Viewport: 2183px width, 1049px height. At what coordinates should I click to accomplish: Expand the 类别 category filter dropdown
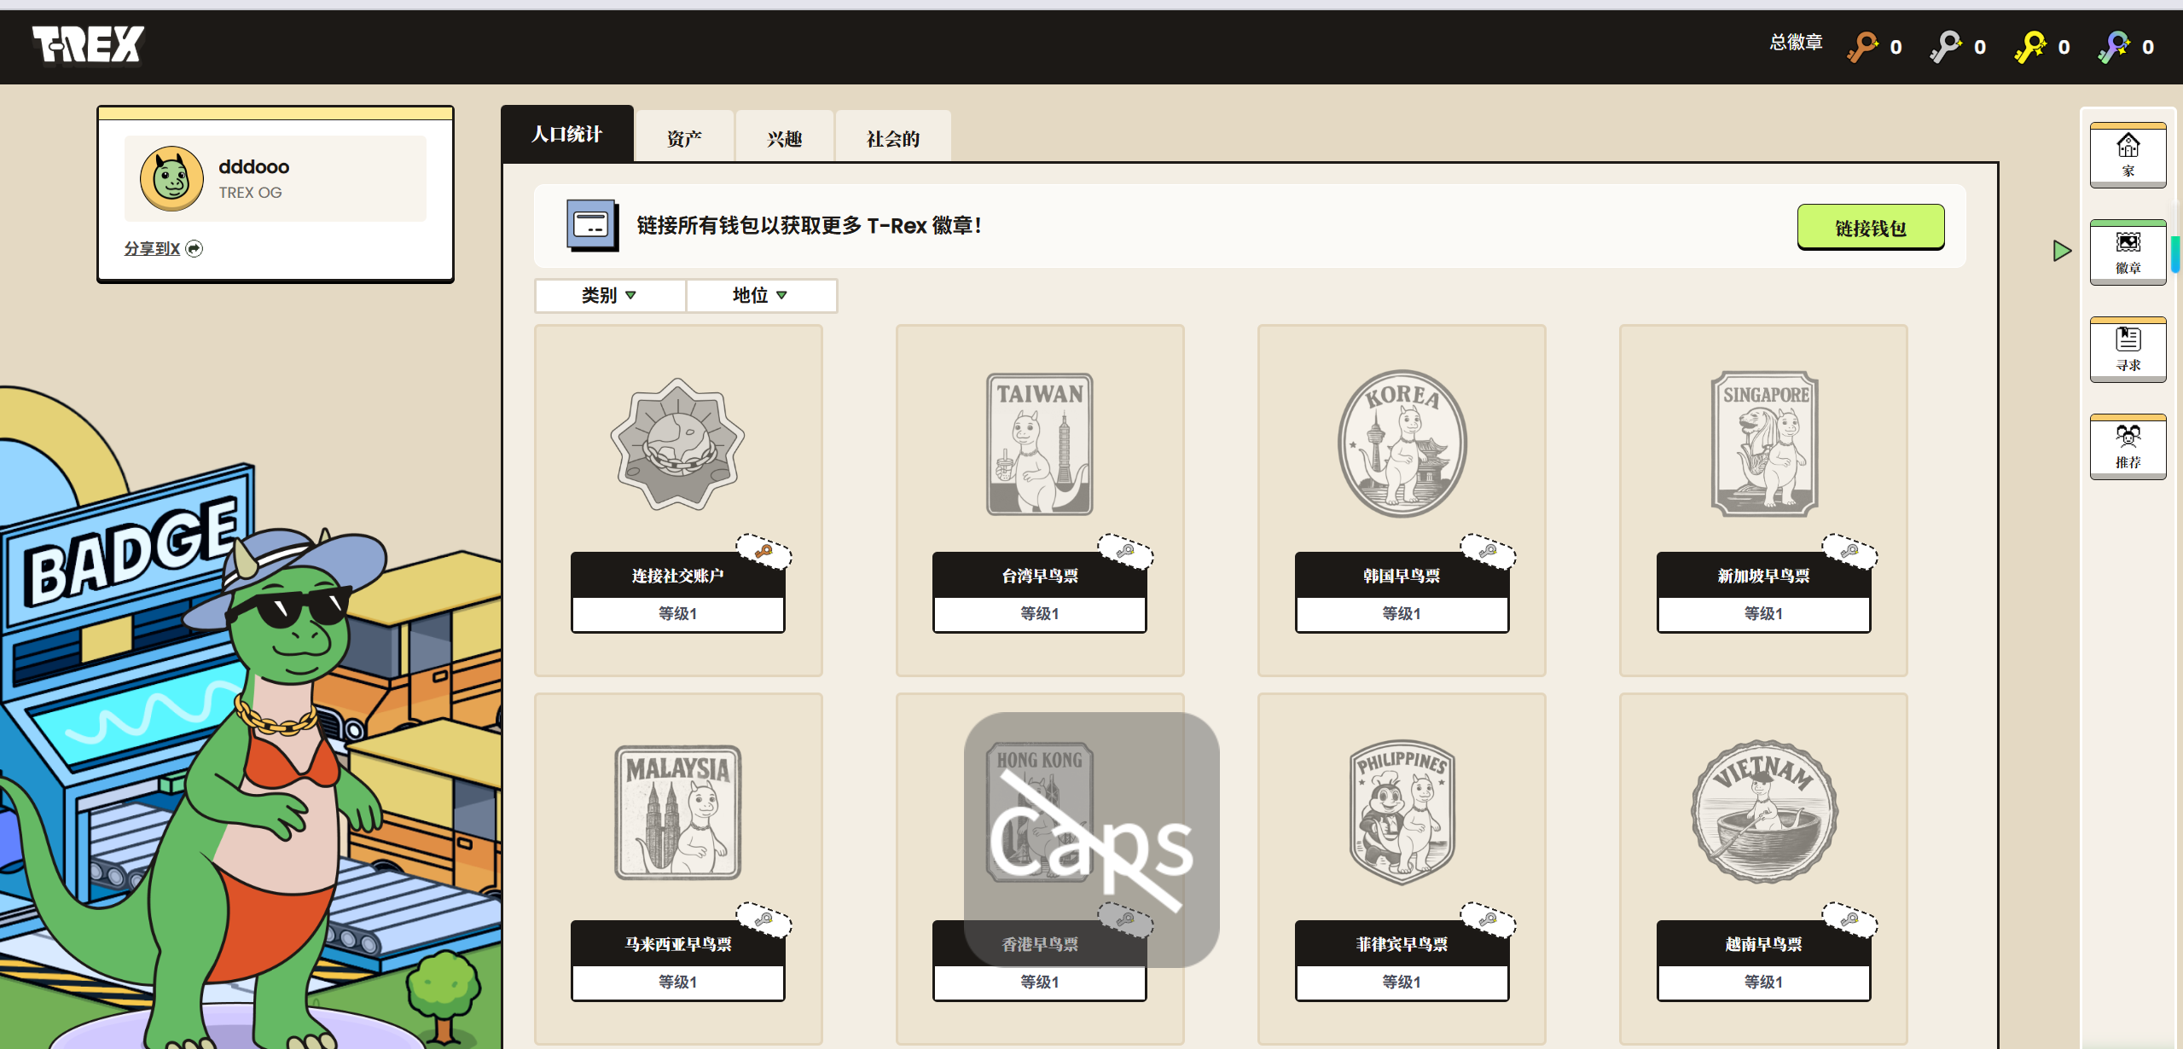click(x=609, y=295)
